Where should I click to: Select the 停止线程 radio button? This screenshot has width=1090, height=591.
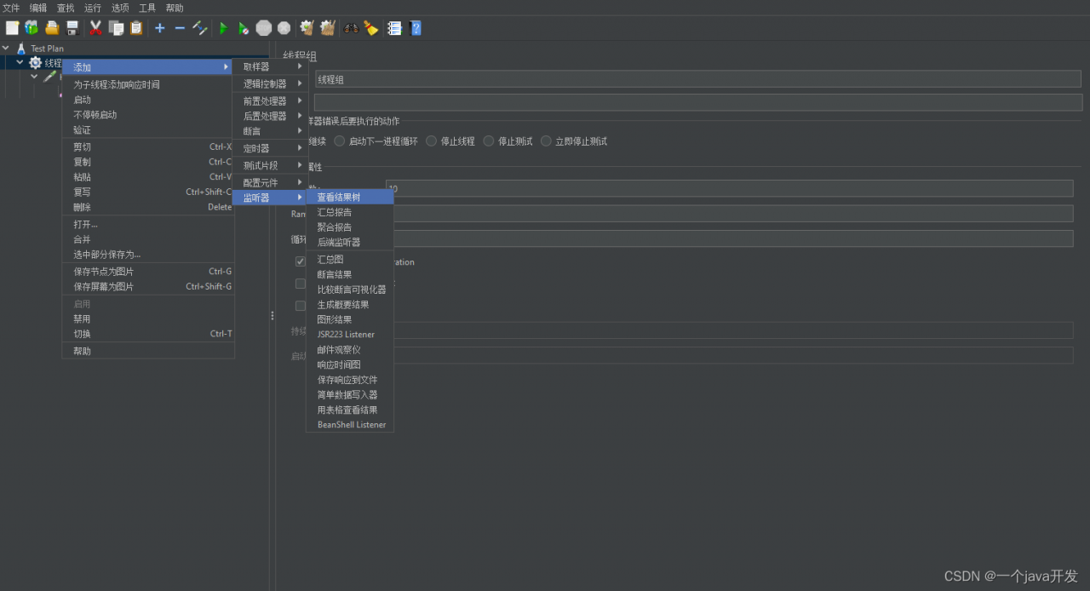[x=432, y=141]
